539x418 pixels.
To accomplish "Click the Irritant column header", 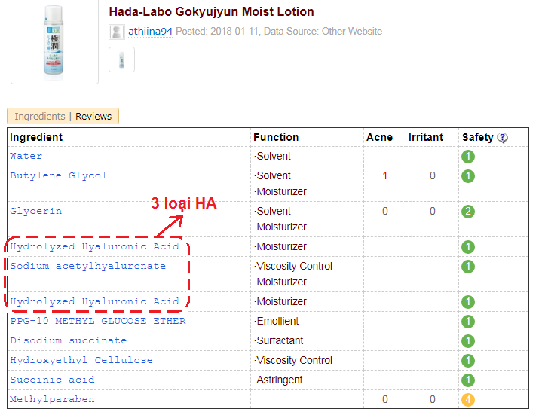I will (426, 137).
